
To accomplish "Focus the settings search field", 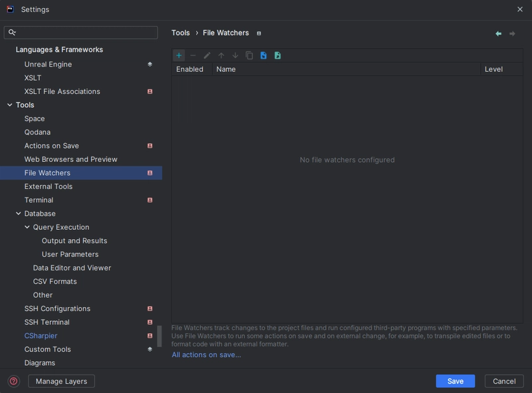I will click(x=80, y=33).
